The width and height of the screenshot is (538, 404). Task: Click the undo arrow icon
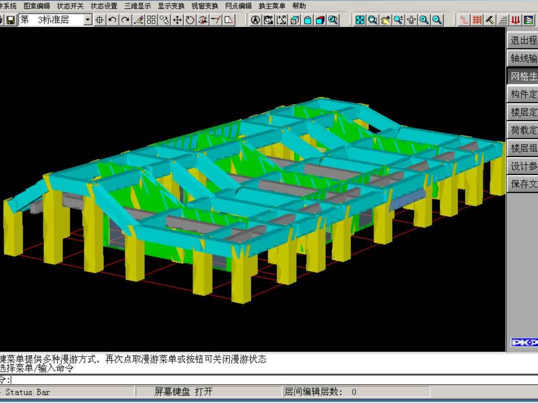tap(113, 20)
